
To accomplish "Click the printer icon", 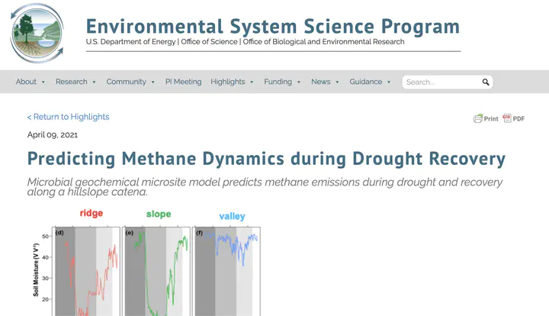I will (x=478, y=119).
